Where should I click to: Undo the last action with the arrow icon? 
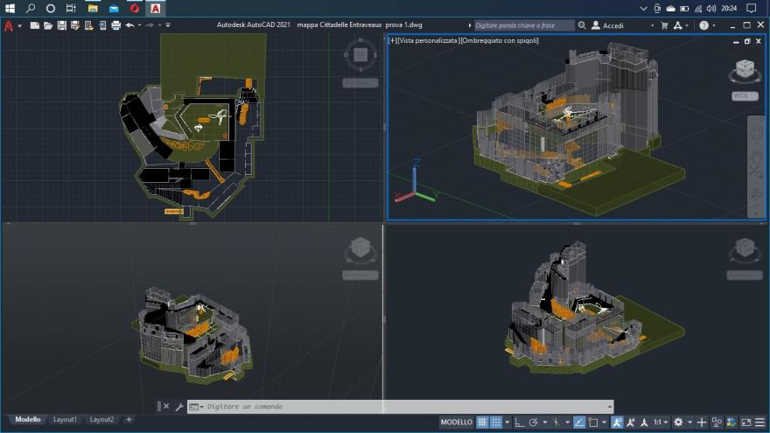[x=129, y=25]
